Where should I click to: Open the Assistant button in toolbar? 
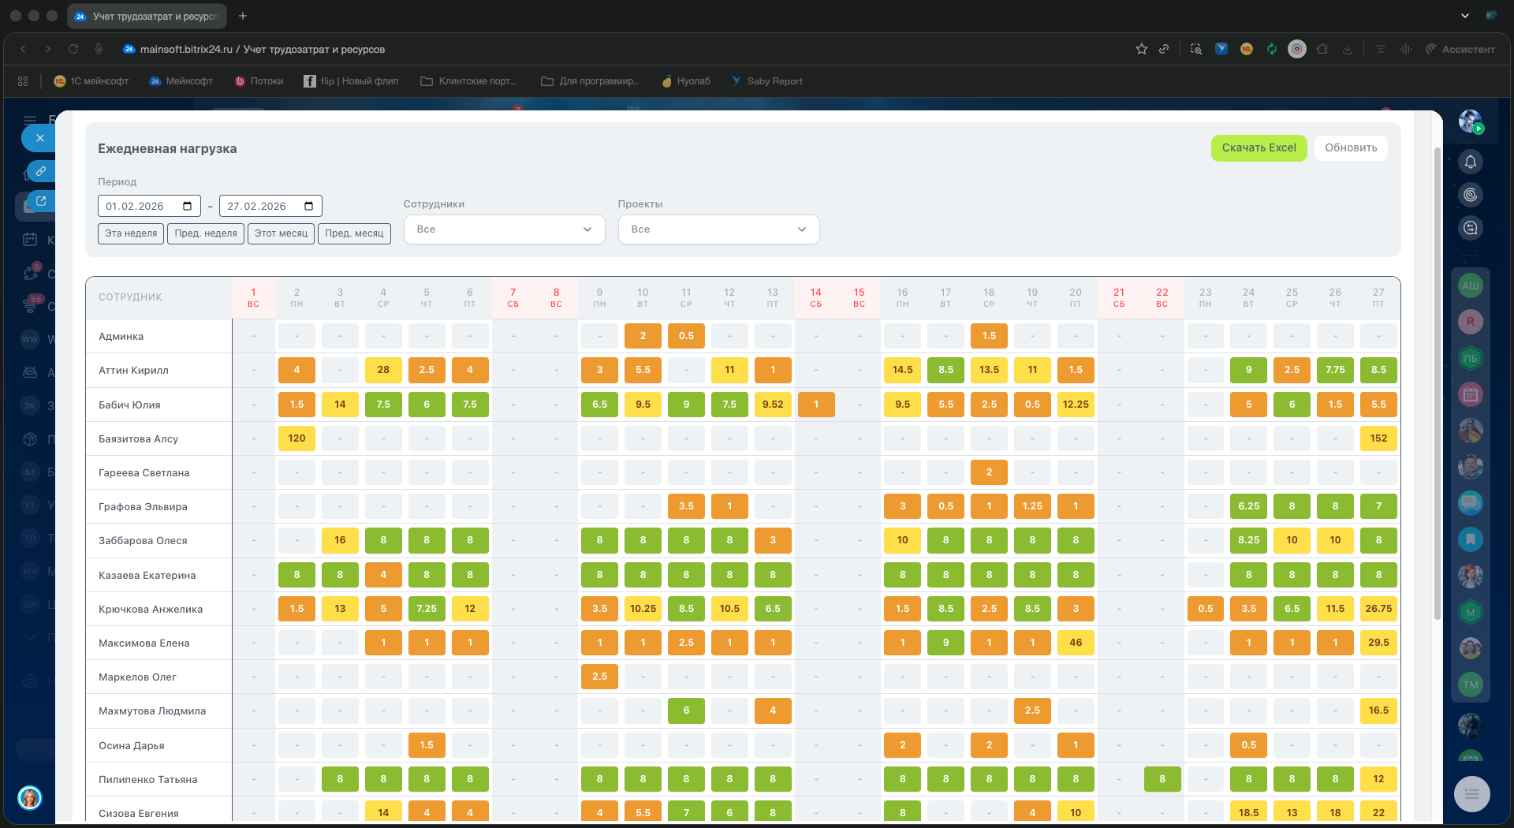[1460, 49]
